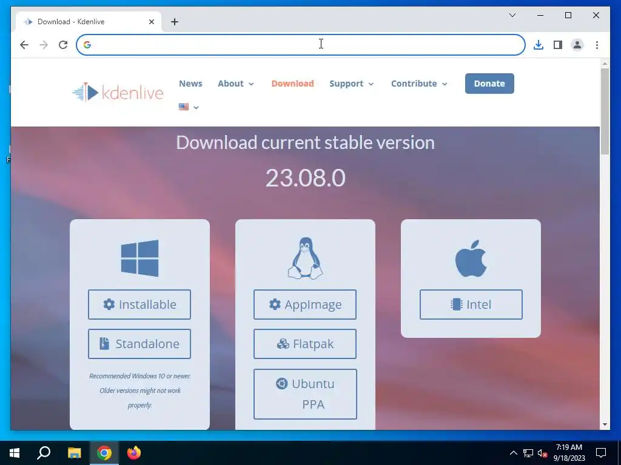Open the Windows Start menu
Viewport: 621px width, 465px height.
(15, 453)
